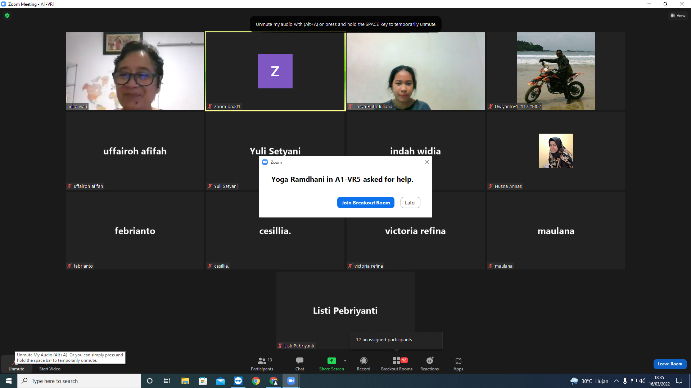Click the microphone system tray icon
691x388 pixels.
[625, 381]
